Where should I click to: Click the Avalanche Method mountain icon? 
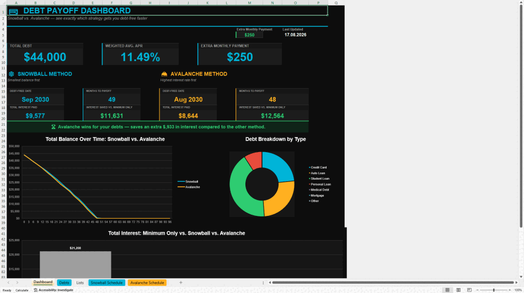(x=164, y=74)
